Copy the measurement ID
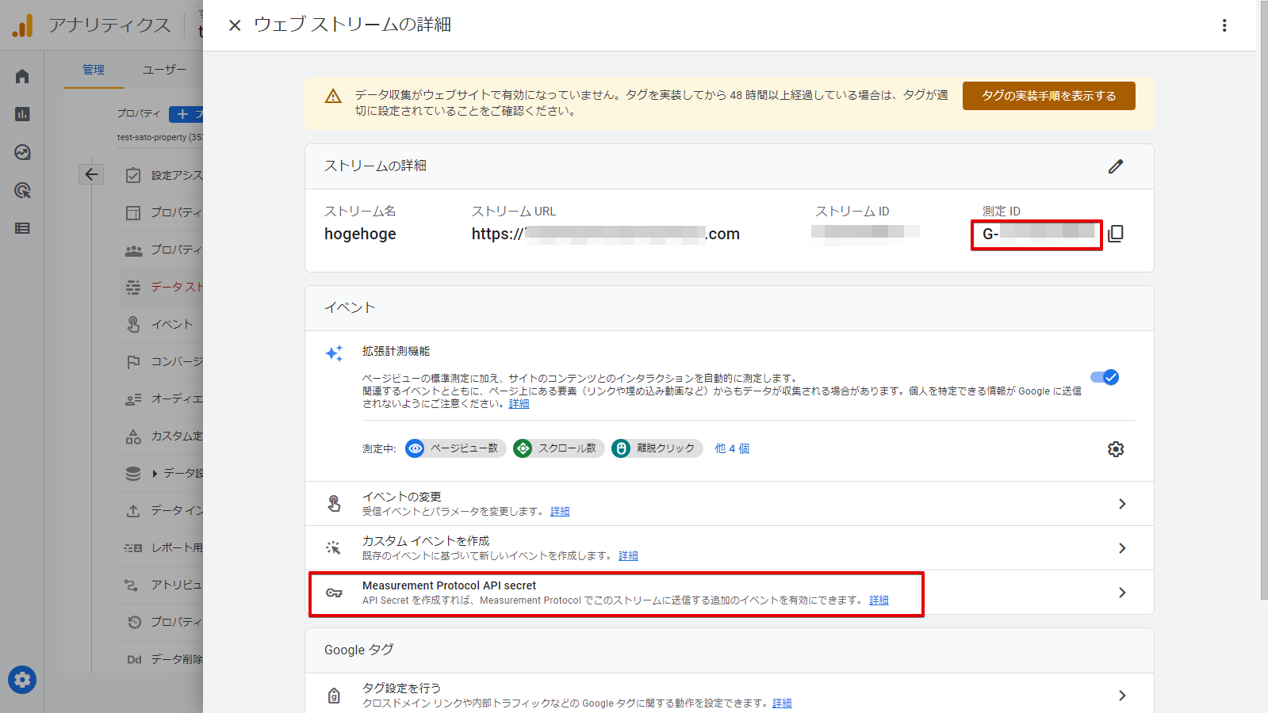Screen dimensions: 1268x713 pyautogui.click(x=1116, y=234)
